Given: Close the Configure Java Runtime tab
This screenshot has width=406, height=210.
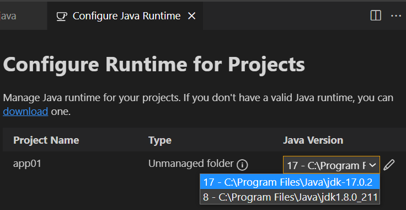Looking at the screenshot, I should click(191, 16).
